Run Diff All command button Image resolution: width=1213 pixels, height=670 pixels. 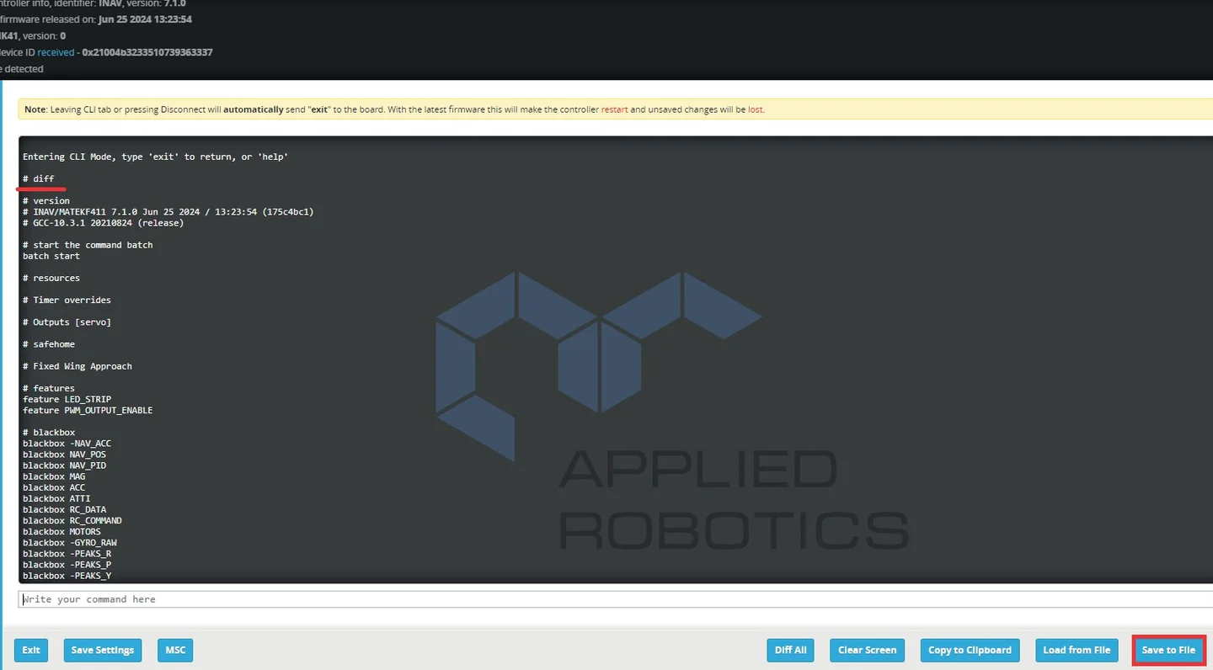point(790,650)
